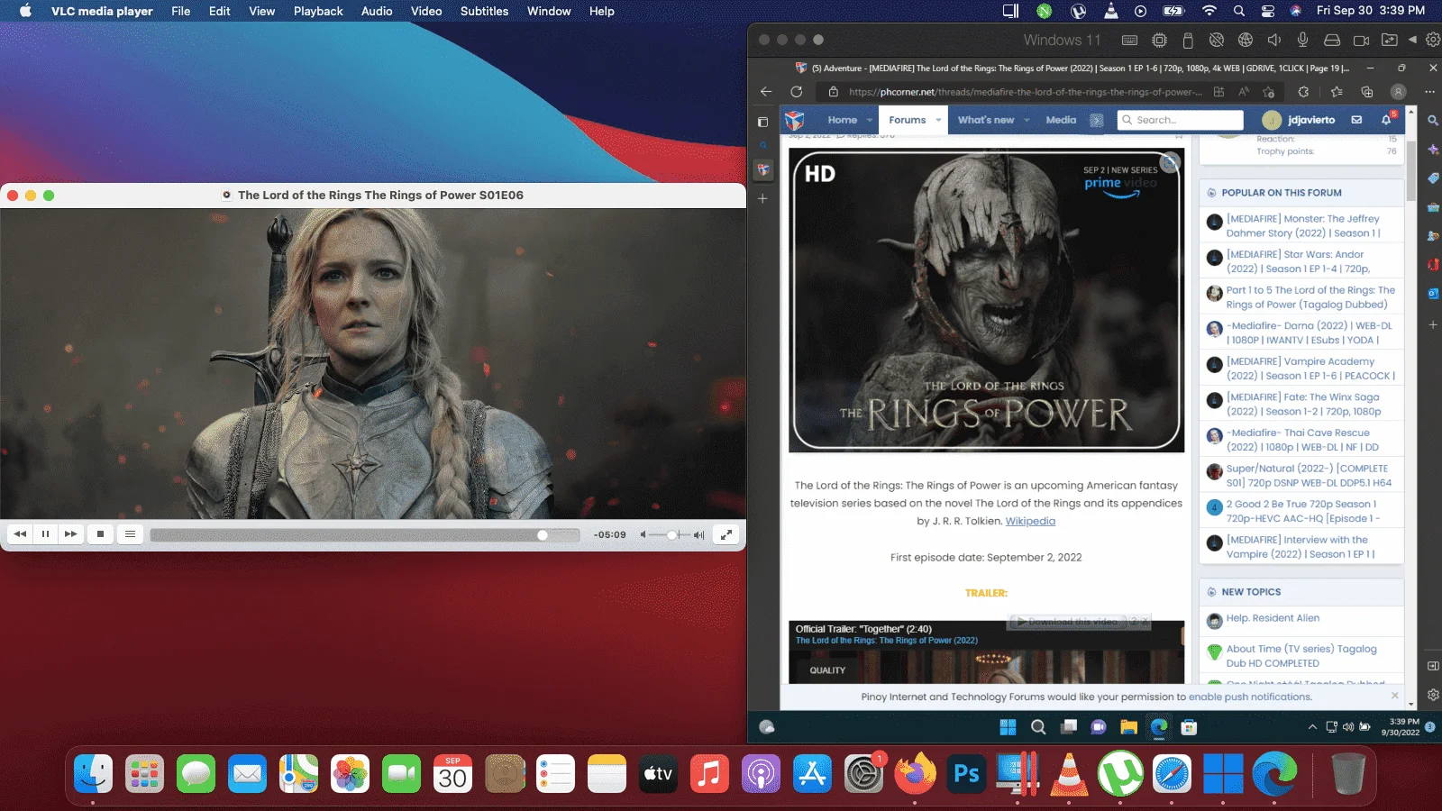Toggle VLC fullscreen mode
1442x811 pixels.
(x=726, y=534)
